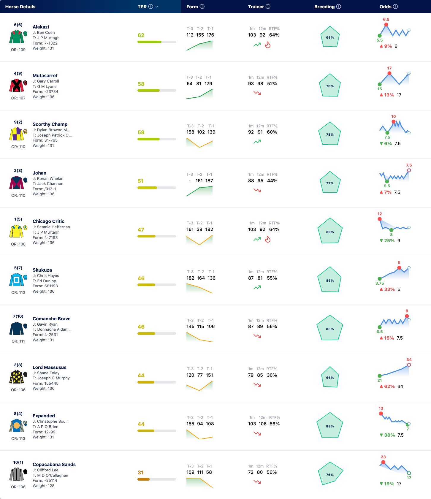Click Expanded's form trend sparkline

pos(199,434)
